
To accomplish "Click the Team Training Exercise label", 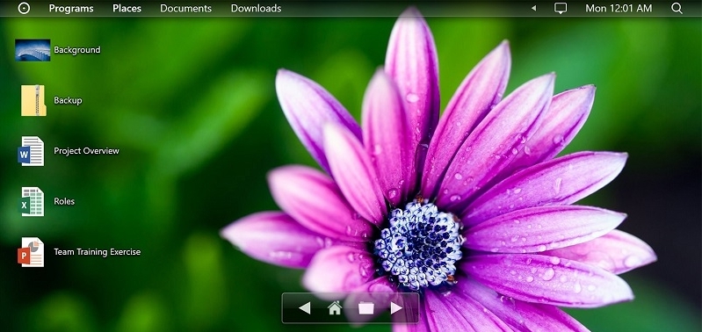I will 98,252.
